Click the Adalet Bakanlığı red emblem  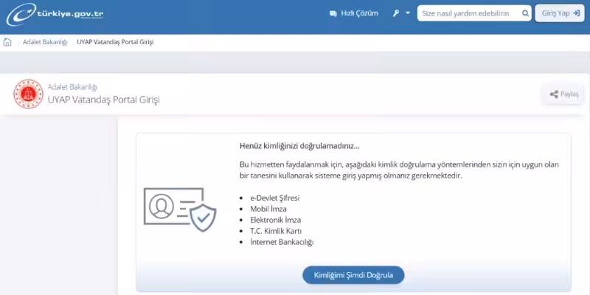[28, 94]
